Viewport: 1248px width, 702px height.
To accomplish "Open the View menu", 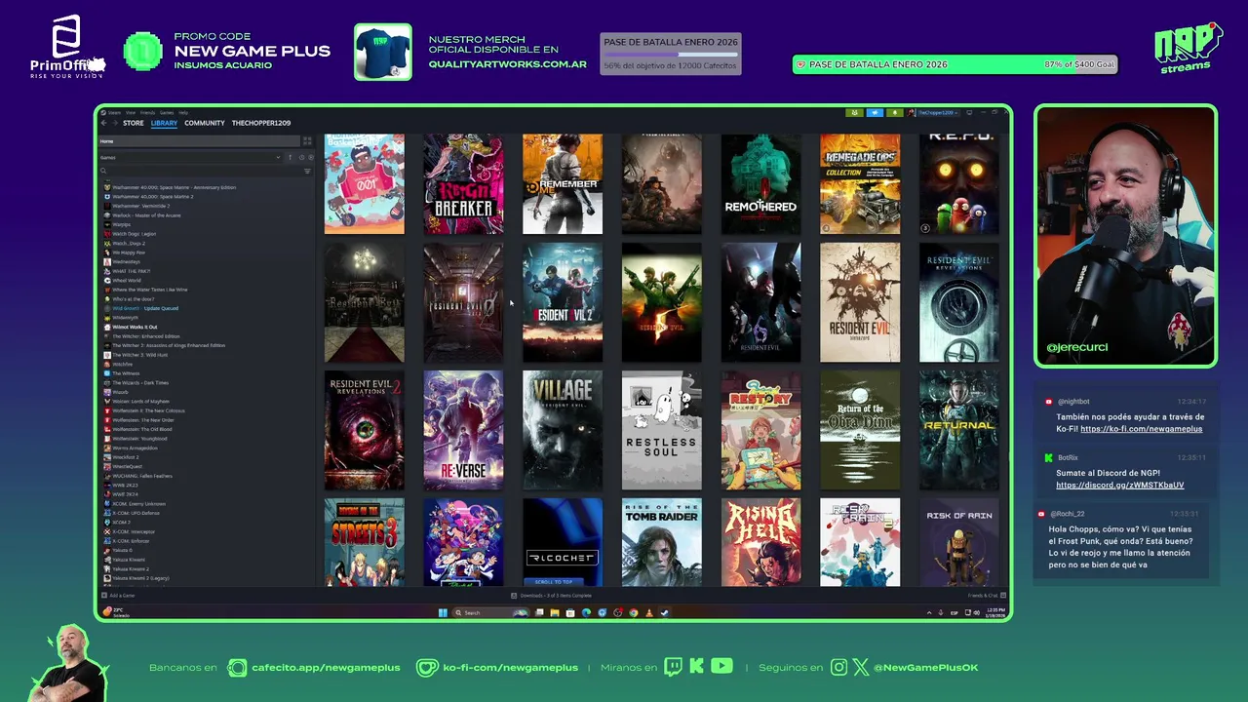I will tap(131, 113).
